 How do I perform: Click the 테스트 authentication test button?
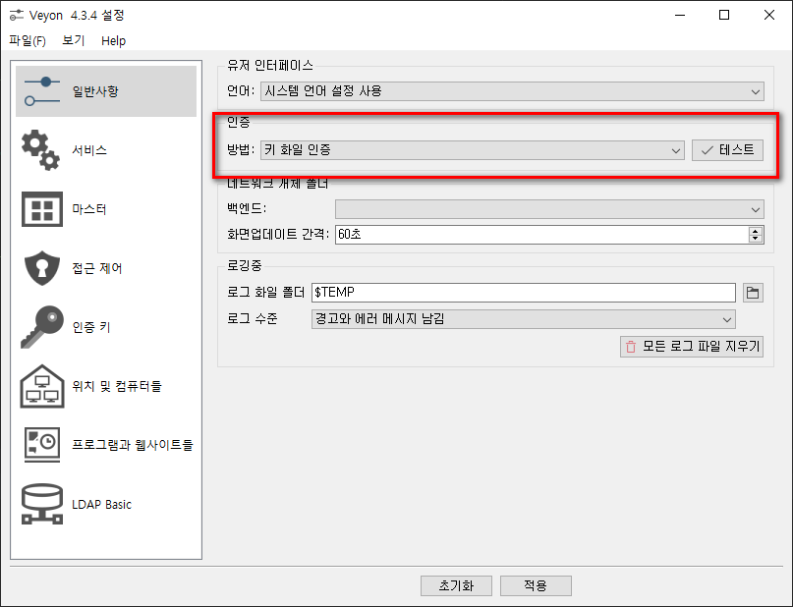(x=727, y=150)
